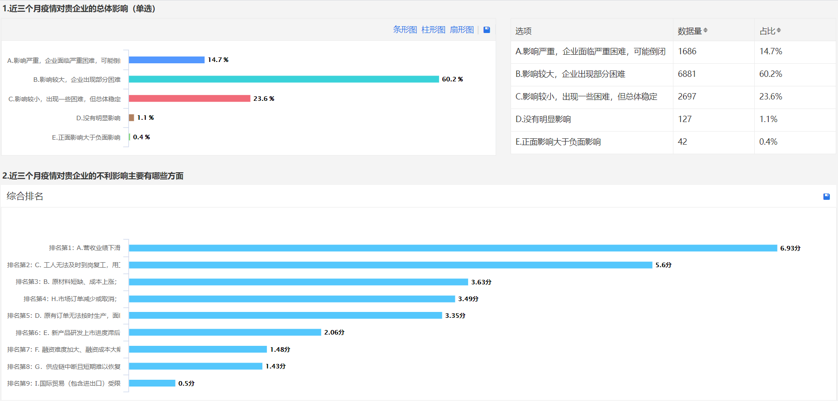Select the teal 60.2% bar for option B
Viewport: 838px width, 401px height.
click(x=284, y=79)
